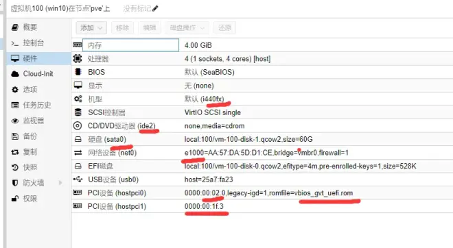Select the CD/DVD驱动器 (ide2) label
453x248 pixels.
[121, 126]
